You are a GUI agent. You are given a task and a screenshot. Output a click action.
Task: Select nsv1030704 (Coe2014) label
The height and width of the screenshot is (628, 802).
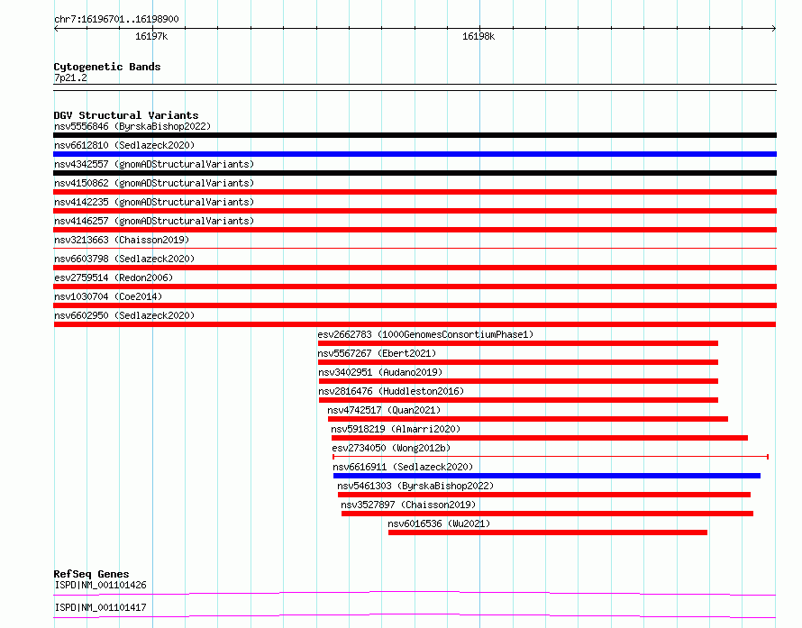[x=108, y=296]
